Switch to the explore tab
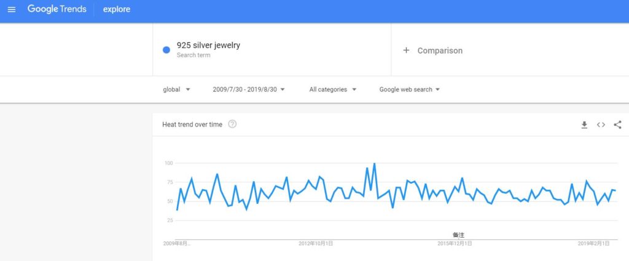The width and height of the screenshot is (629, 261). pyautogui.click(x=117, y=10)
